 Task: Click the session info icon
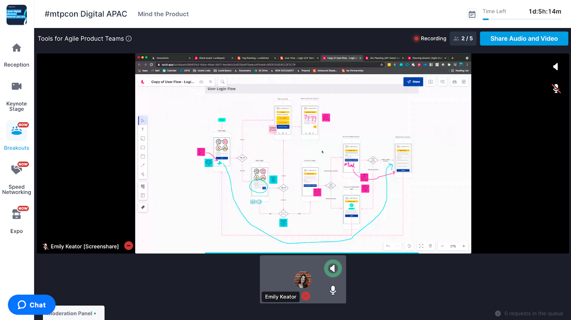coord(129,39)
